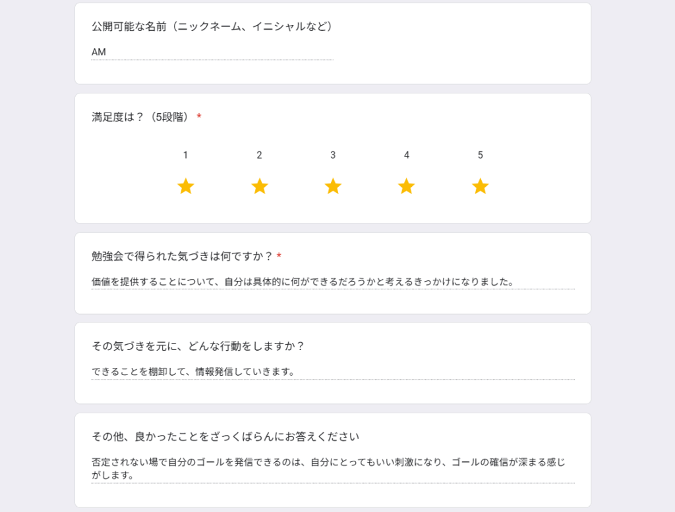Click the 満足度は？（5段階） question title
The width and height of the screenshot is (675, 512).
point(141,117)
